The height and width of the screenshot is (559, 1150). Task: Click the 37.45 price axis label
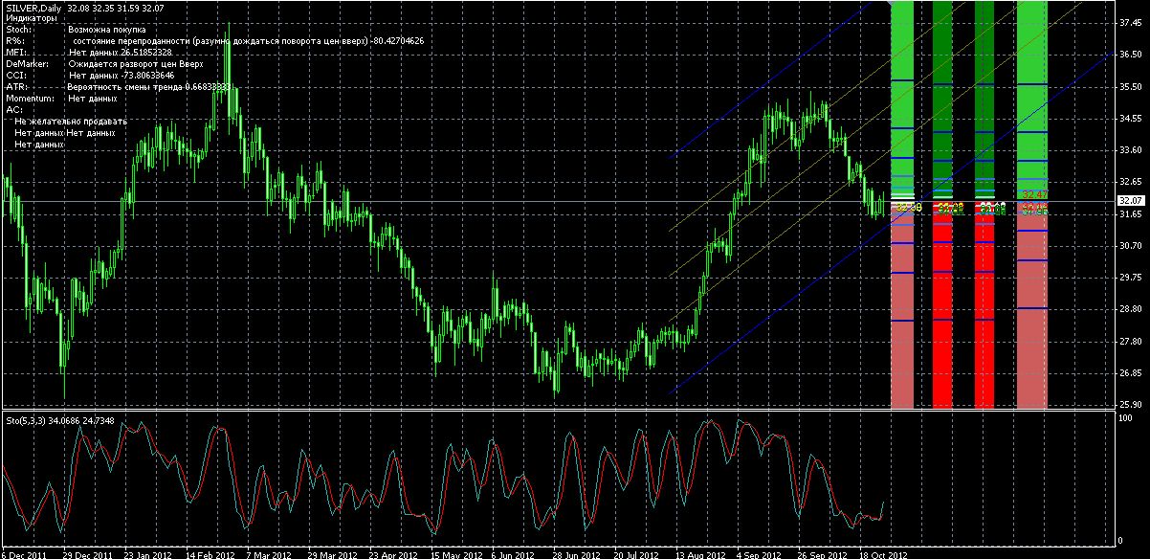tap(1129, 22)
